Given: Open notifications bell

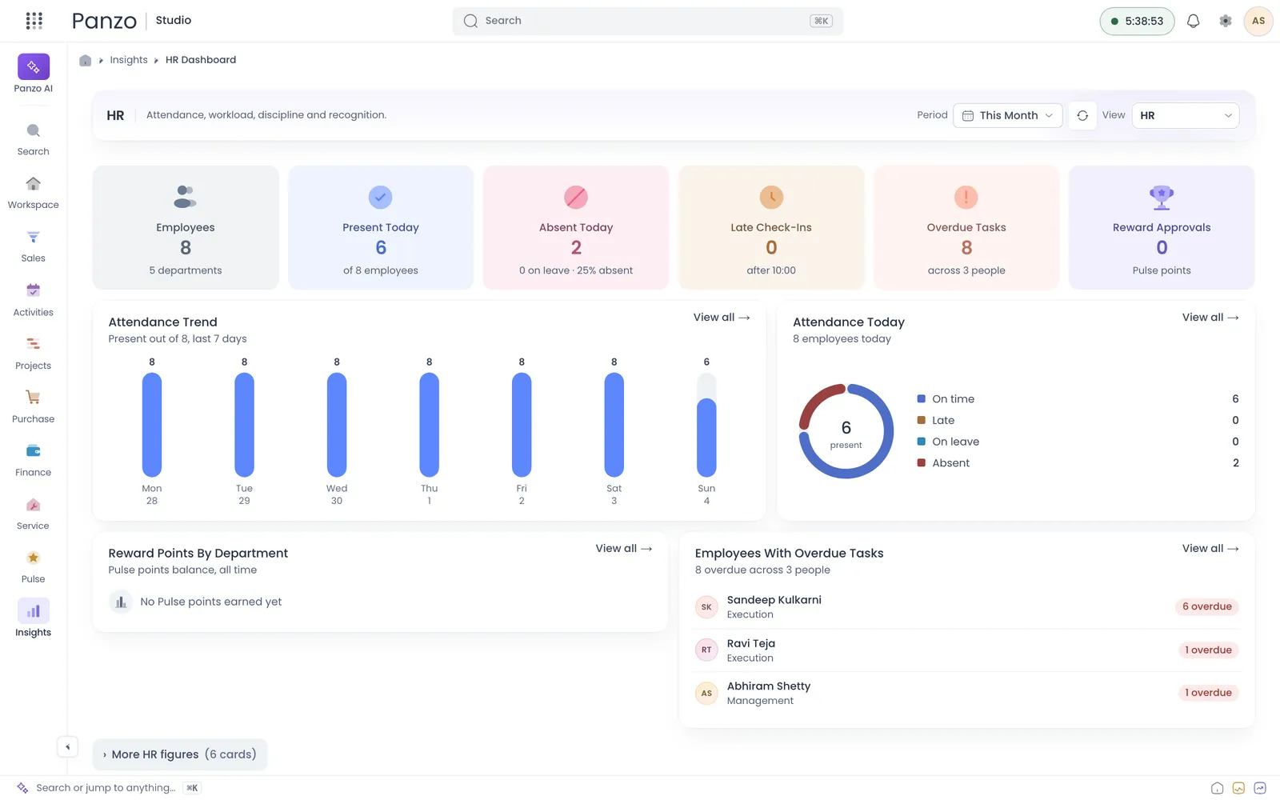Looking at the screenshot, I should tap(1194, 21).
